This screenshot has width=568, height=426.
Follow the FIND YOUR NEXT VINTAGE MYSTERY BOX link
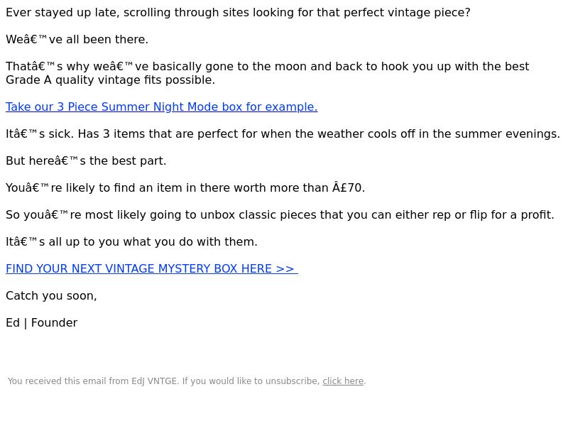click(x=152, y=269)
